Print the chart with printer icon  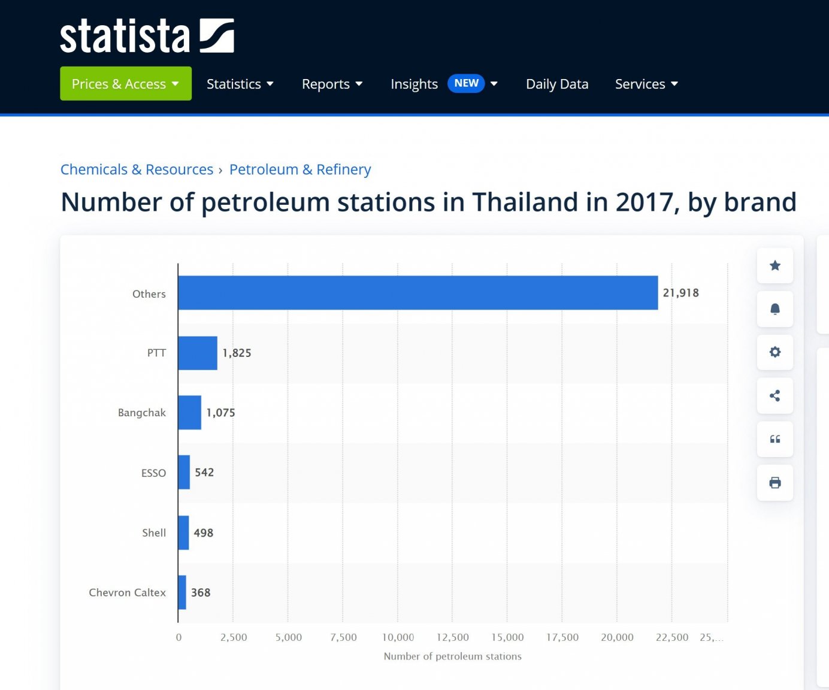tap(774, 483)
